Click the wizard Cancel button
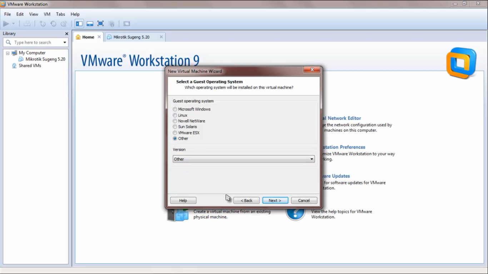Screen dimensions: 488x274 coord(304,201)
